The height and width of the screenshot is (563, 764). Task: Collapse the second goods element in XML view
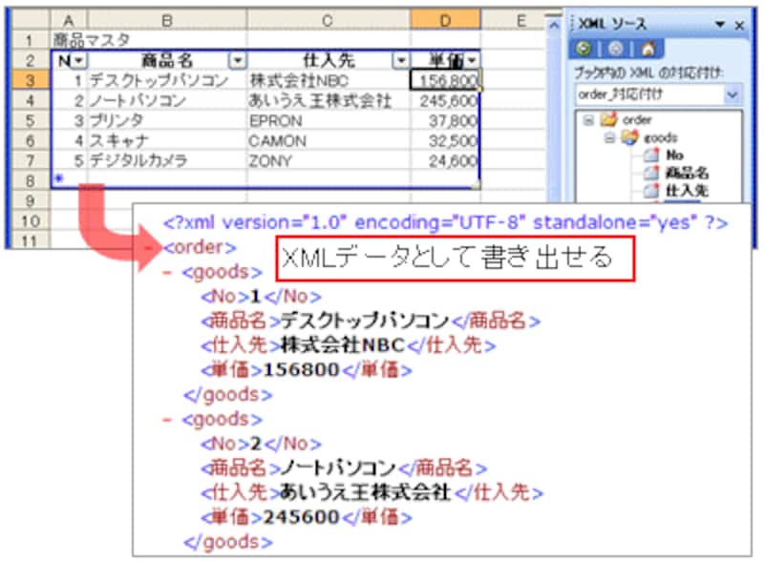coord(167,419)
